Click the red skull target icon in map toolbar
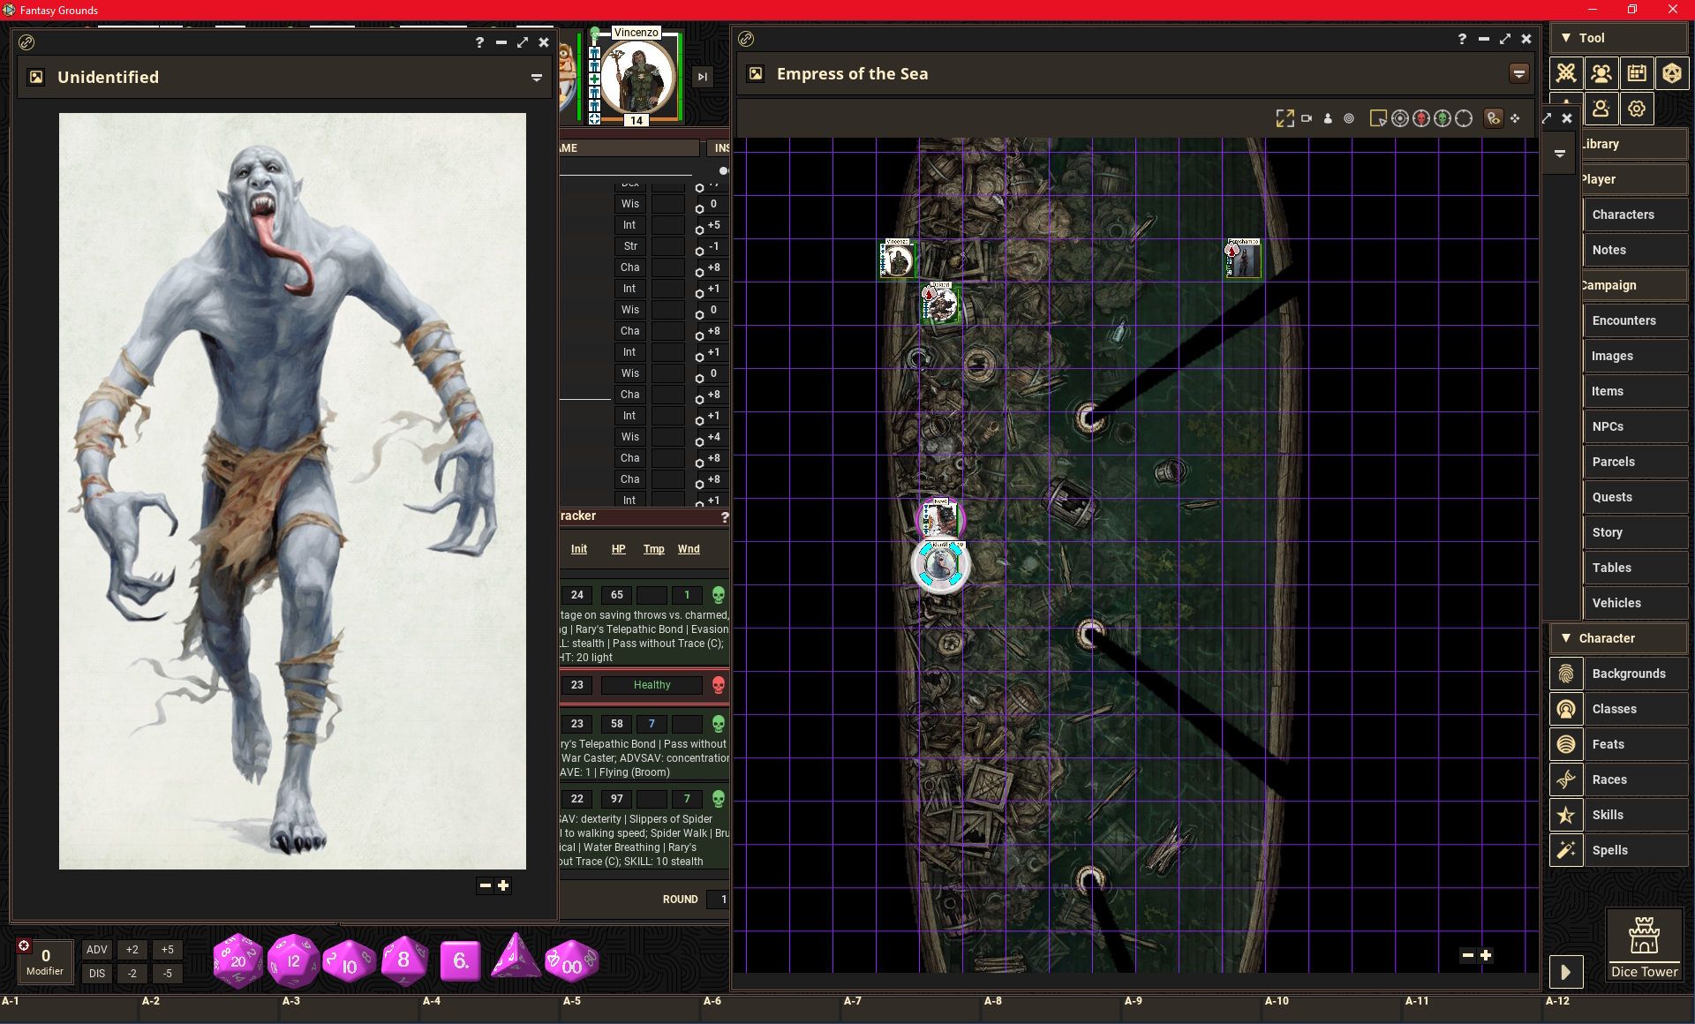Screen dimensions: 1695x1024 click(1420, 118)
